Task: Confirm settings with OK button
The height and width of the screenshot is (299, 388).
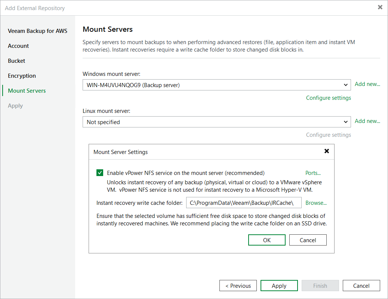Action: [x=267, y=240]
